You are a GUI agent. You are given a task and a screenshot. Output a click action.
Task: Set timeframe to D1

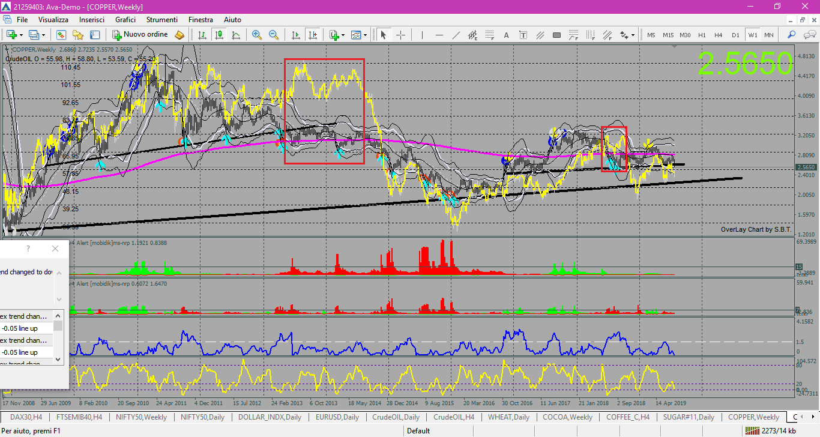pyautogui.click(x=735, y=35)
